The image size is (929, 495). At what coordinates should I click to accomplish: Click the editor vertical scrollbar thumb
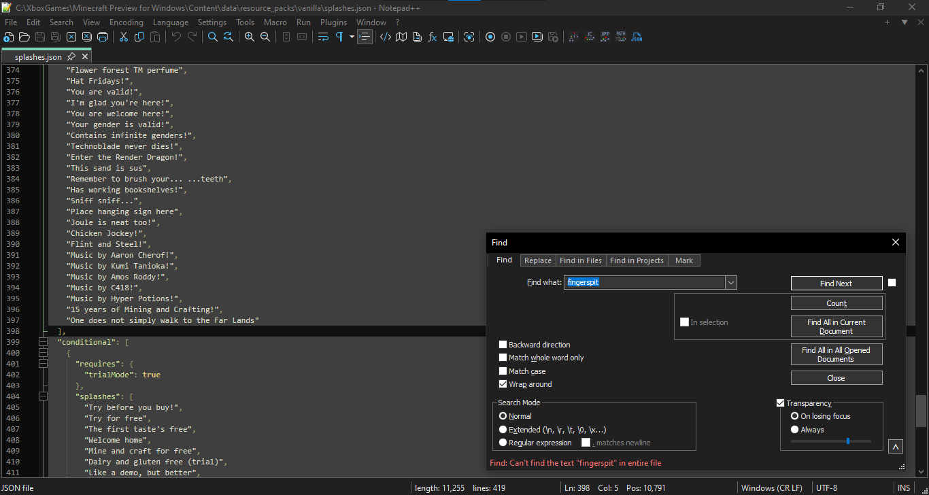pyautogui.click(x=922, y=411)
